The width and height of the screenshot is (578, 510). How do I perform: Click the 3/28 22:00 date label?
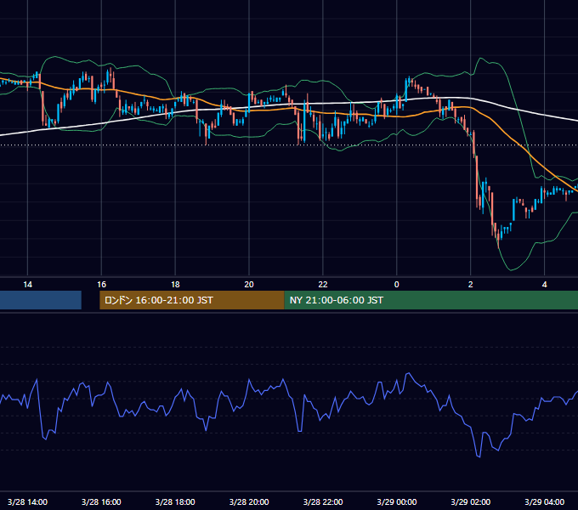(323, 501)
